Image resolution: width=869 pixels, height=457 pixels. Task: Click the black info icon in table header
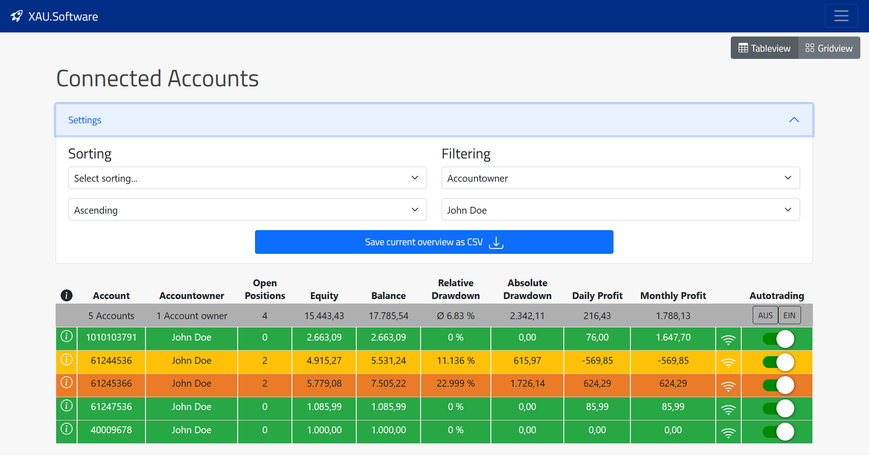[x=67, y=295]
